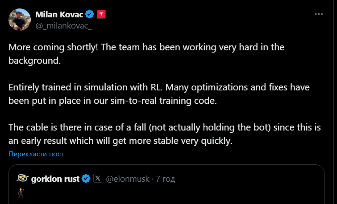Viewport: 337px width, 204px height.
Task: Click the X affiliation badge in quoted post
Action: point(98,178)
